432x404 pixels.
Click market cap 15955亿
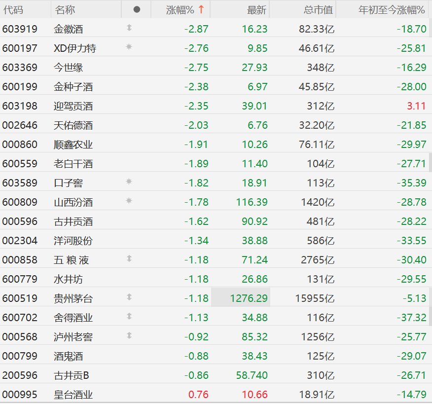pos(315,298)
